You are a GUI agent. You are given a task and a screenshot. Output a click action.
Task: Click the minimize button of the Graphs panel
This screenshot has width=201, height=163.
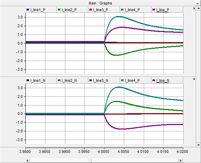pos(198,3)
